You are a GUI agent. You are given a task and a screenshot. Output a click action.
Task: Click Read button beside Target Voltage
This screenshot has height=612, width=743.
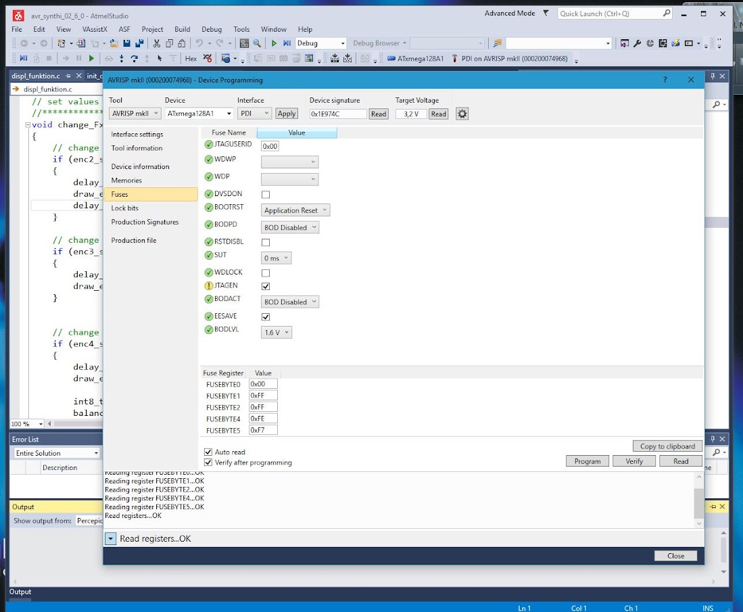(438, 114)
